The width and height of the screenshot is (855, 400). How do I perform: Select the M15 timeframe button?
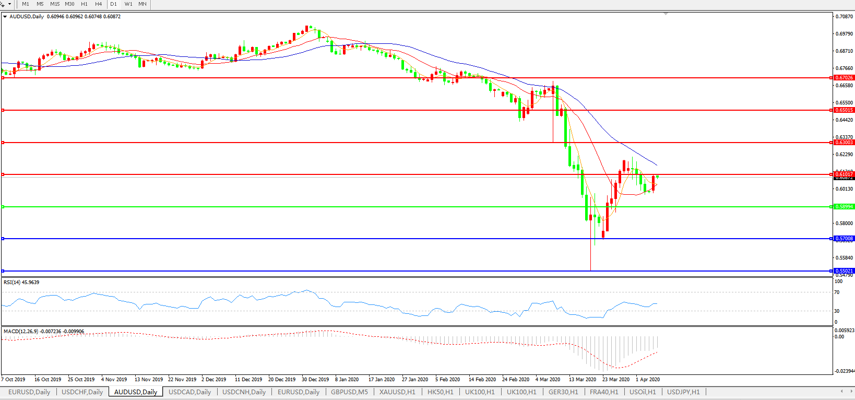(x=55, y=4)
